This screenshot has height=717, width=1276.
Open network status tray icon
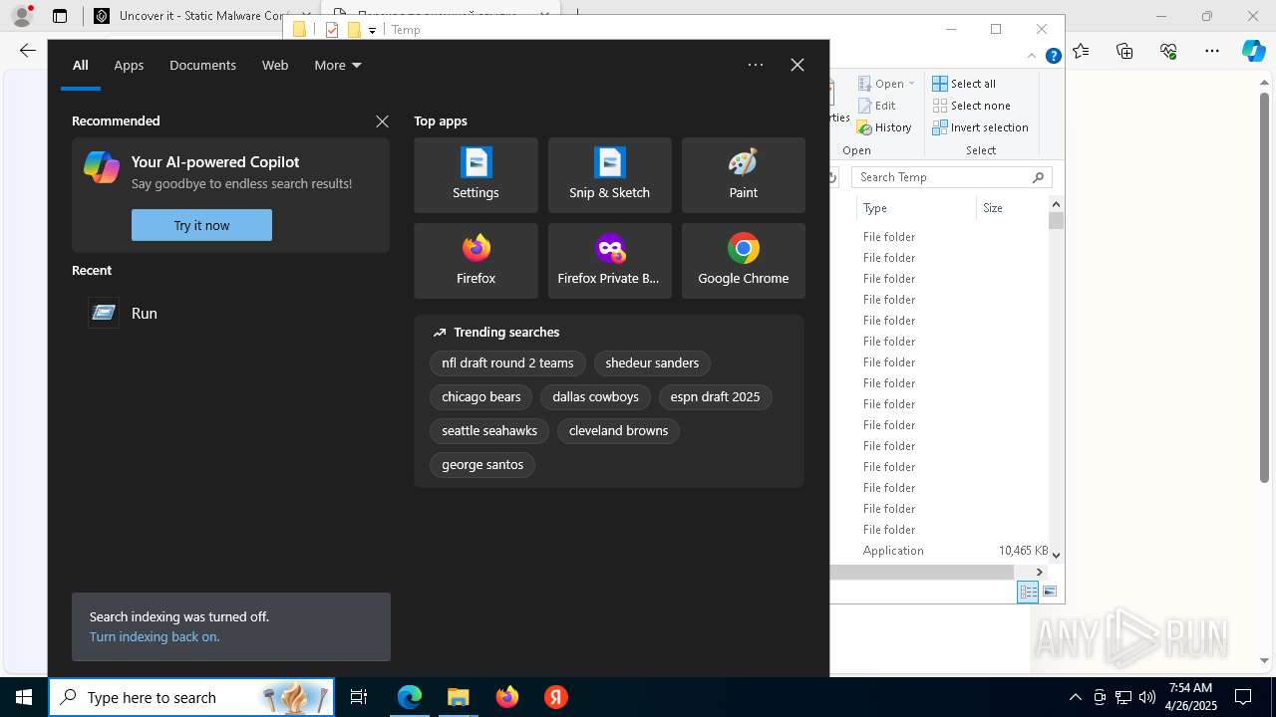click(1123, 697)
